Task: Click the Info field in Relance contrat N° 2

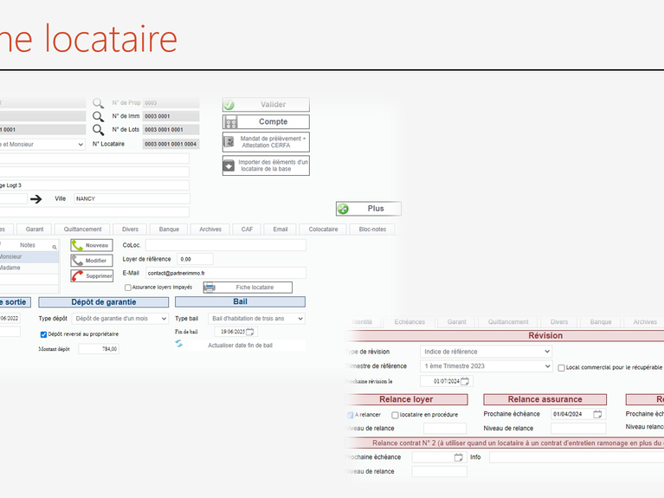Action: [577, 457]
